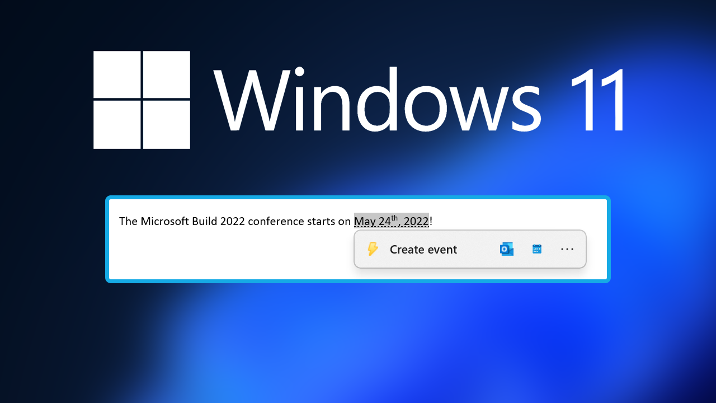Click the 'Windows 11' title text

pyautogui.click(x=419, y=100)
